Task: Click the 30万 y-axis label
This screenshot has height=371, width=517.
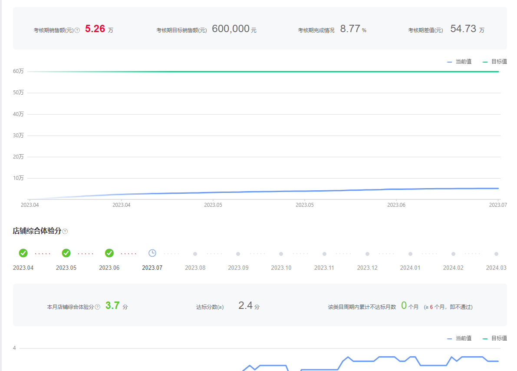Action: click(x=19, y=136)
